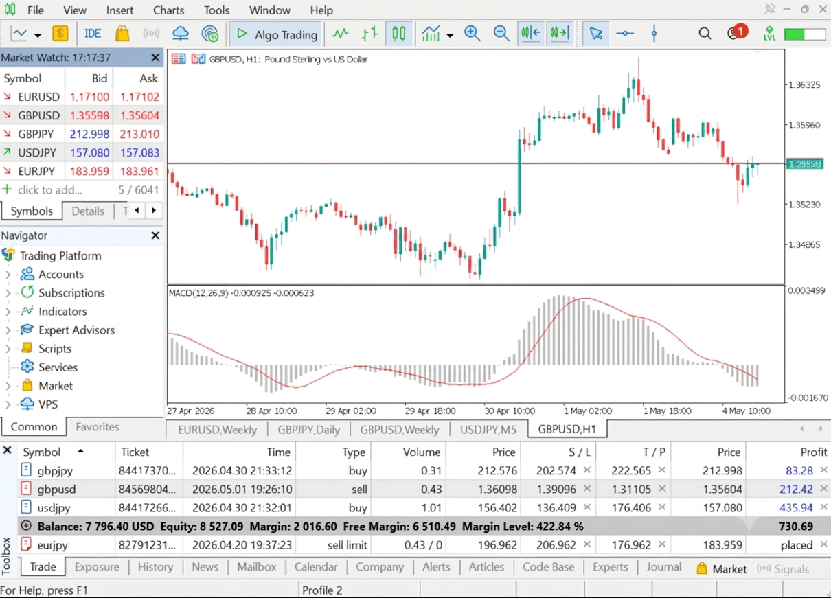Open the Insert menu
The height and width of the screenshot is (598, 831).
pyautogui.click(x=120, y=10)
